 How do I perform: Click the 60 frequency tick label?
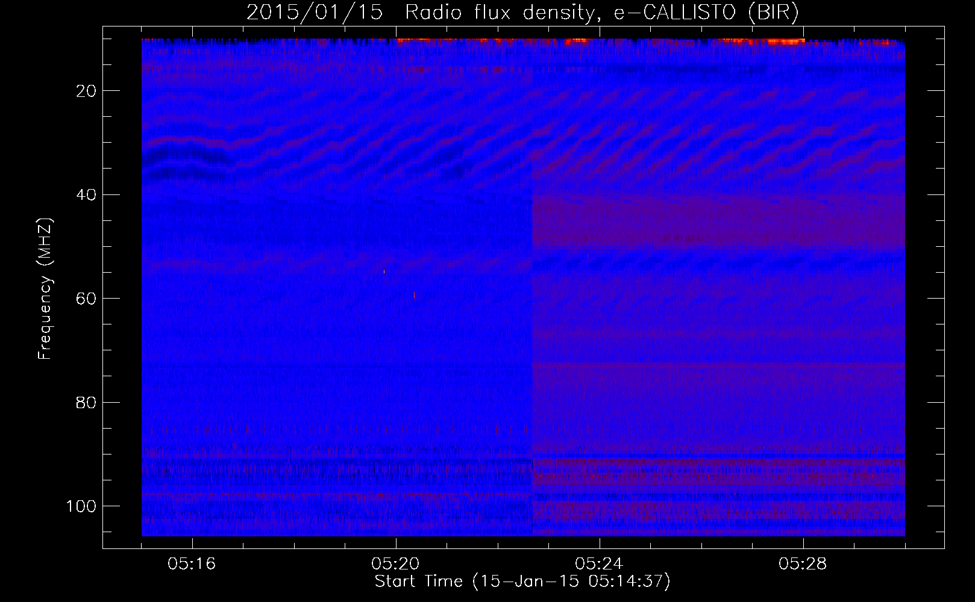pos(87,299)
